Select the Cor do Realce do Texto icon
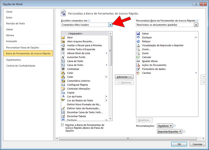The width and height of the screenshot is (209, 150). pyautogui.click(x=63, y=100)
